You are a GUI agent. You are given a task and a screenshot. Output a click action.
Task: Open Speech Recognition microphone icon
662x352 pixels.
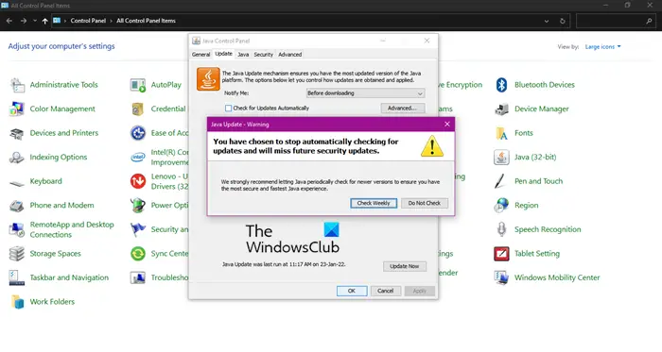coord(501,229)
